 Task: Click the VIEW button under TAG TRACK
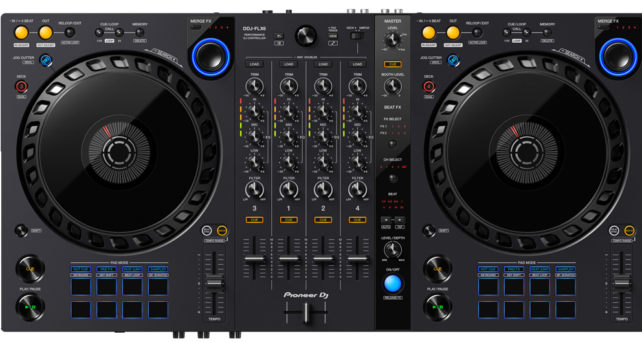[x=333, y=36]
